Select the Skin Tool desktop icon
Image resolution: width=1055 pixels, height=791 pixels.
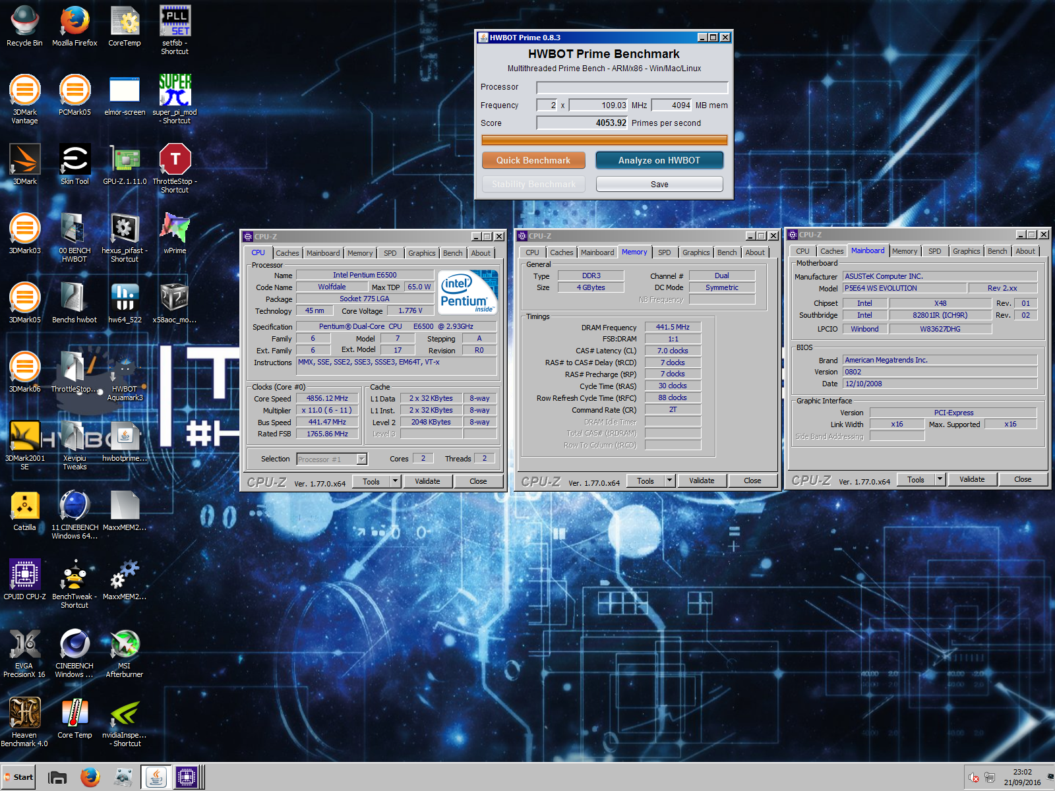tap(75, 165)
